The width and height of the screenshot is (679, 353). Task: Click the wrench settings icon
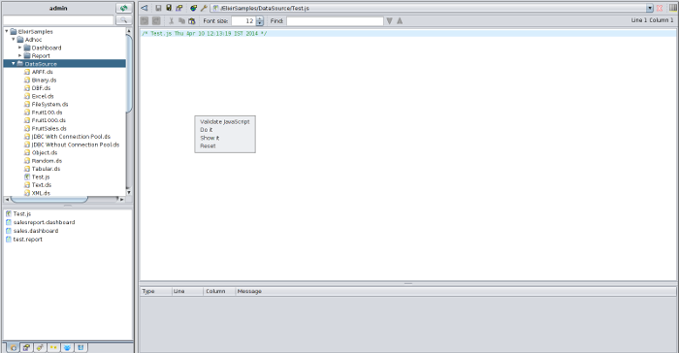pyautogui.click(x=204, y=8)
